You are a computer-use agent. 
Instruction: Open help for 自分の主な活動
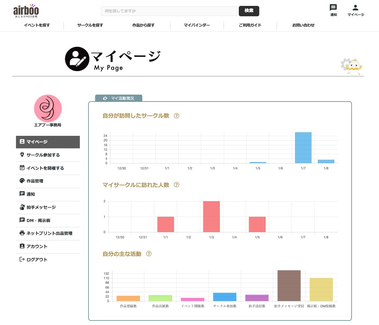[149, 254]
